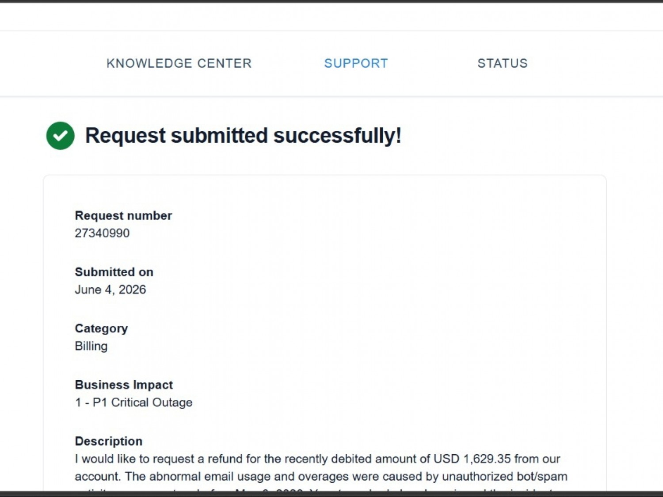Select the Business Impact label
This screenshot has height=497, width=663.
[x=124, y=385]
